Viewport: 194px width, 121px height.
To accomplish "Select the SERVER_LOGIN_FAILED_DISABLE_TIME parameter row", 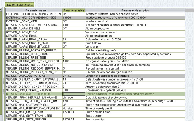I will click(x=34, y=101).
